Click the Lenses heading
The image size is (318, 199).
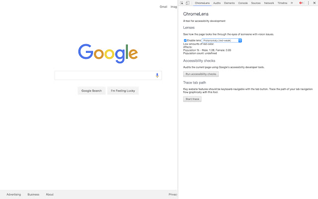189,28
